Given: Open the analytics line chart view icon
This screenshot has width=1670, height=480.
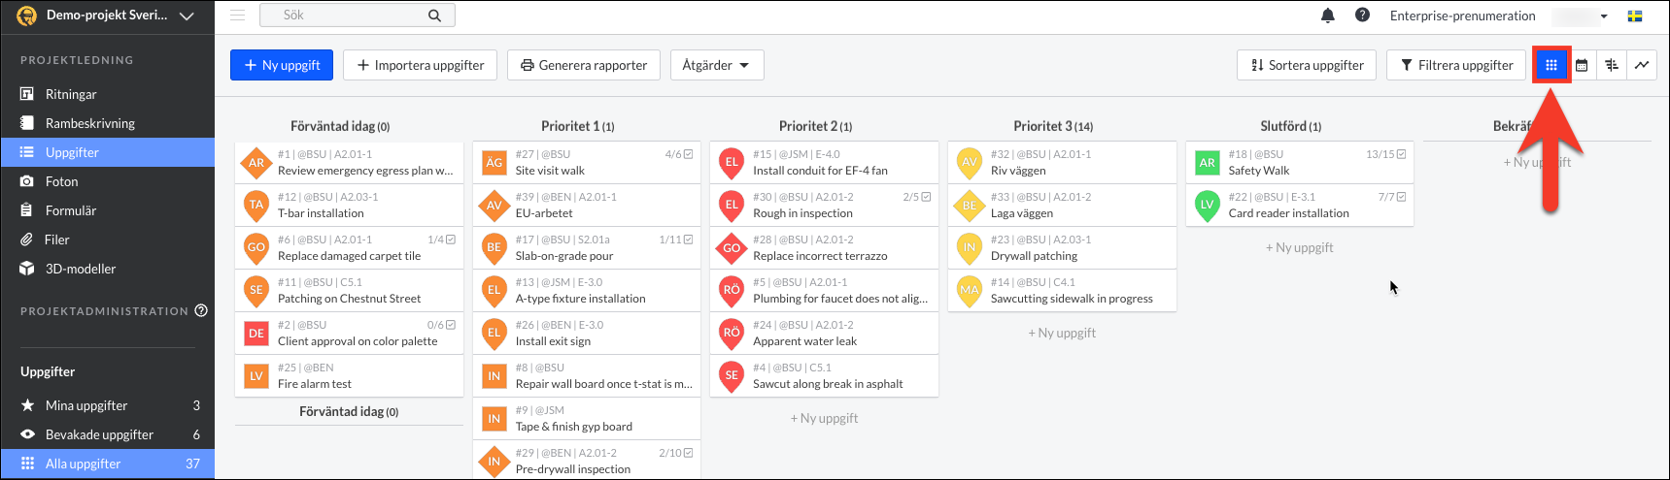Looking at the screenshot, I should tap(1642, 65).
